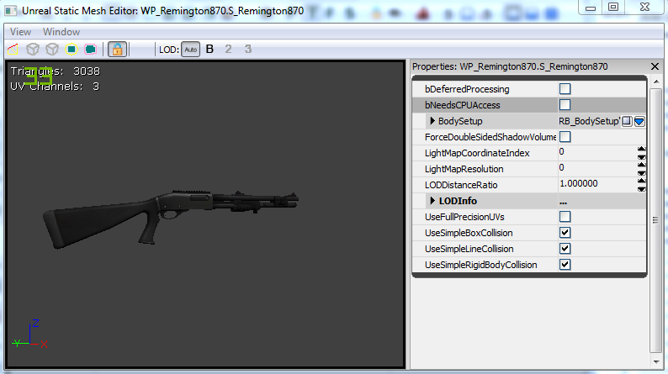Click the LODInfo ellipsis value
Viewport: 668px width, 374px height.
563,202
